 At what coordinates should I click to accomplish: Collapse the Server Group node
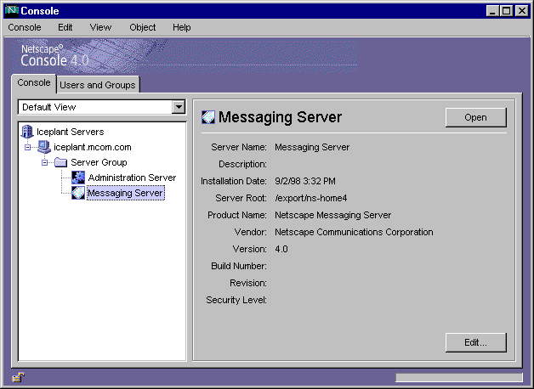pos(44,162)
